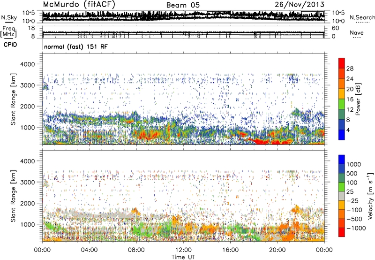Click the Freq. [MHz] axis label
The width and height of the screenshot is (375, 260).
pos(9,32)
